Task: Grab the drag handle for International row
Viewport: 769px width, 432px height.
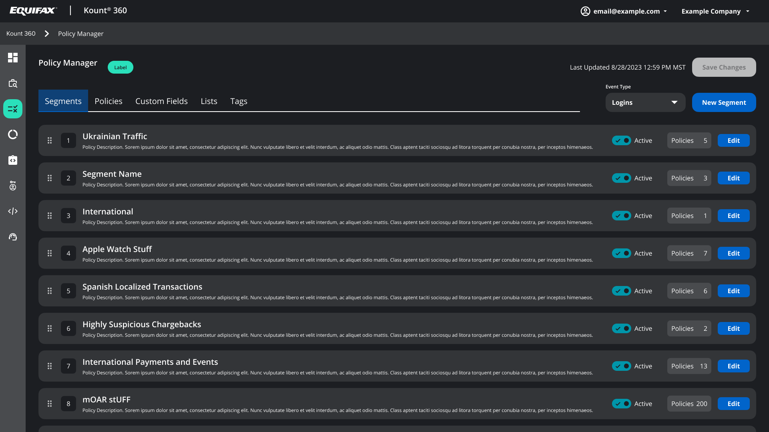Action: [50, 216]
